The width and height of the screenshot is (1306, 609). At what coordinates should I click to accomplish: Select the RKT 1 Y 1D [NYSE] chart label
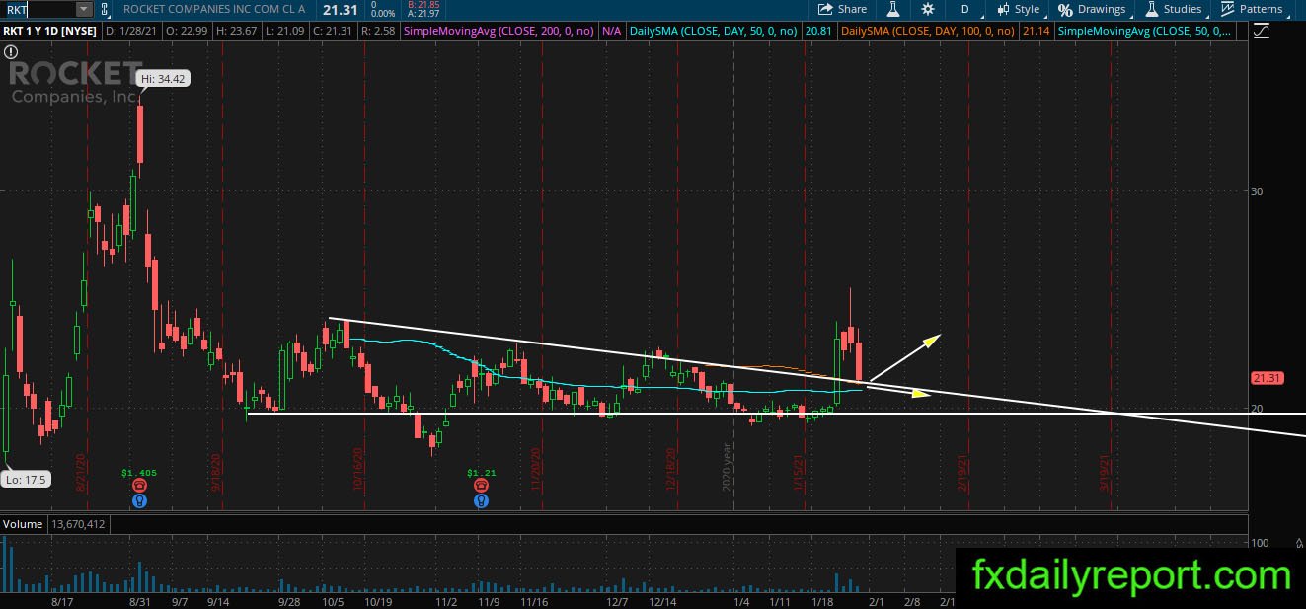point(50,31)
